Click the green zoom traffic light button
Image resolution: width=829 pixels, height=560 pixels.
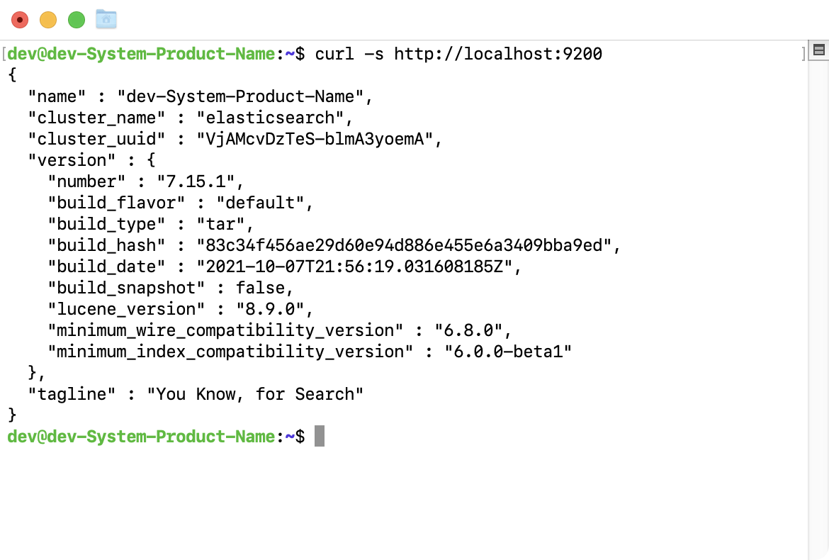coord(77,19)
